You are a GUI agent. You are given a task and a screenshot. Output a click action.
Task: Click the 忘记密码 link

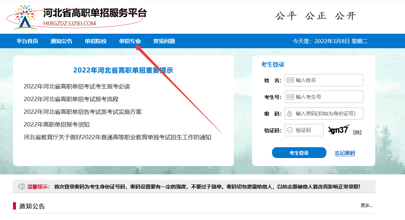click(x=345, y=153)
